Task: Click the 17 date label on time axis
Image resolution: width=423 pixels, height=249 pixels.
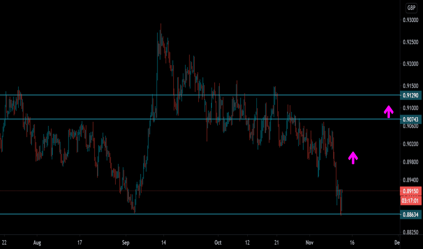Action: click(x=79, y=243)
